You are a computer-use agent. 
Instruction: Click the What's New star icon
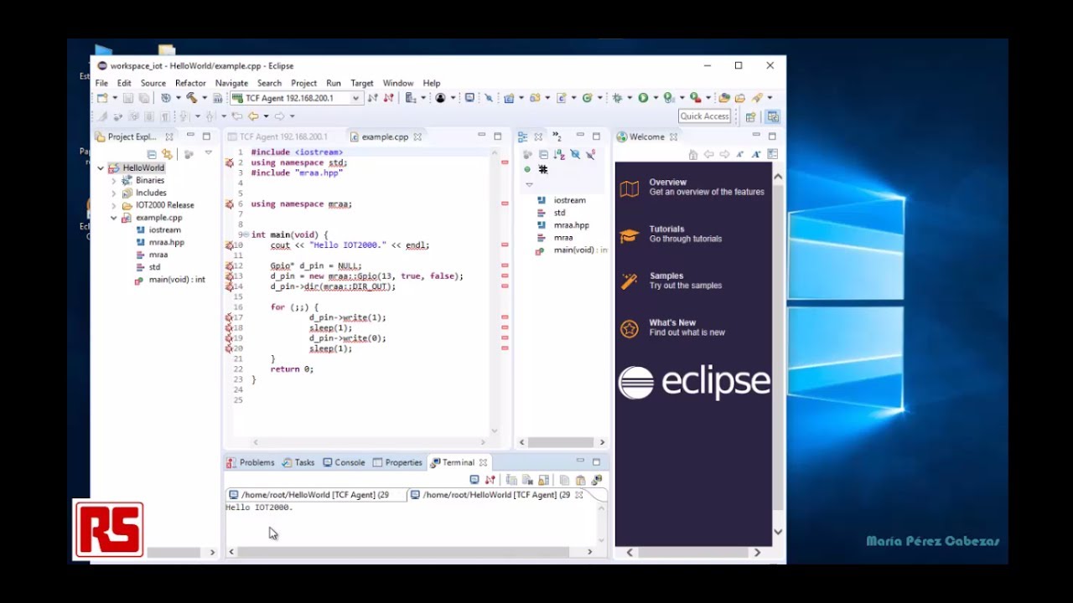(630, 329)
